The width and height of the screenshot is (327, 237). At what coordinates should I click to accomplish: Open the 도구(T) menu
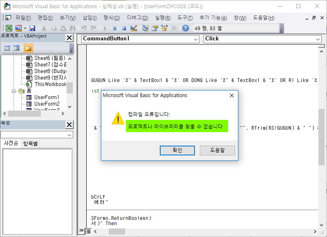(x=185, y=18)
